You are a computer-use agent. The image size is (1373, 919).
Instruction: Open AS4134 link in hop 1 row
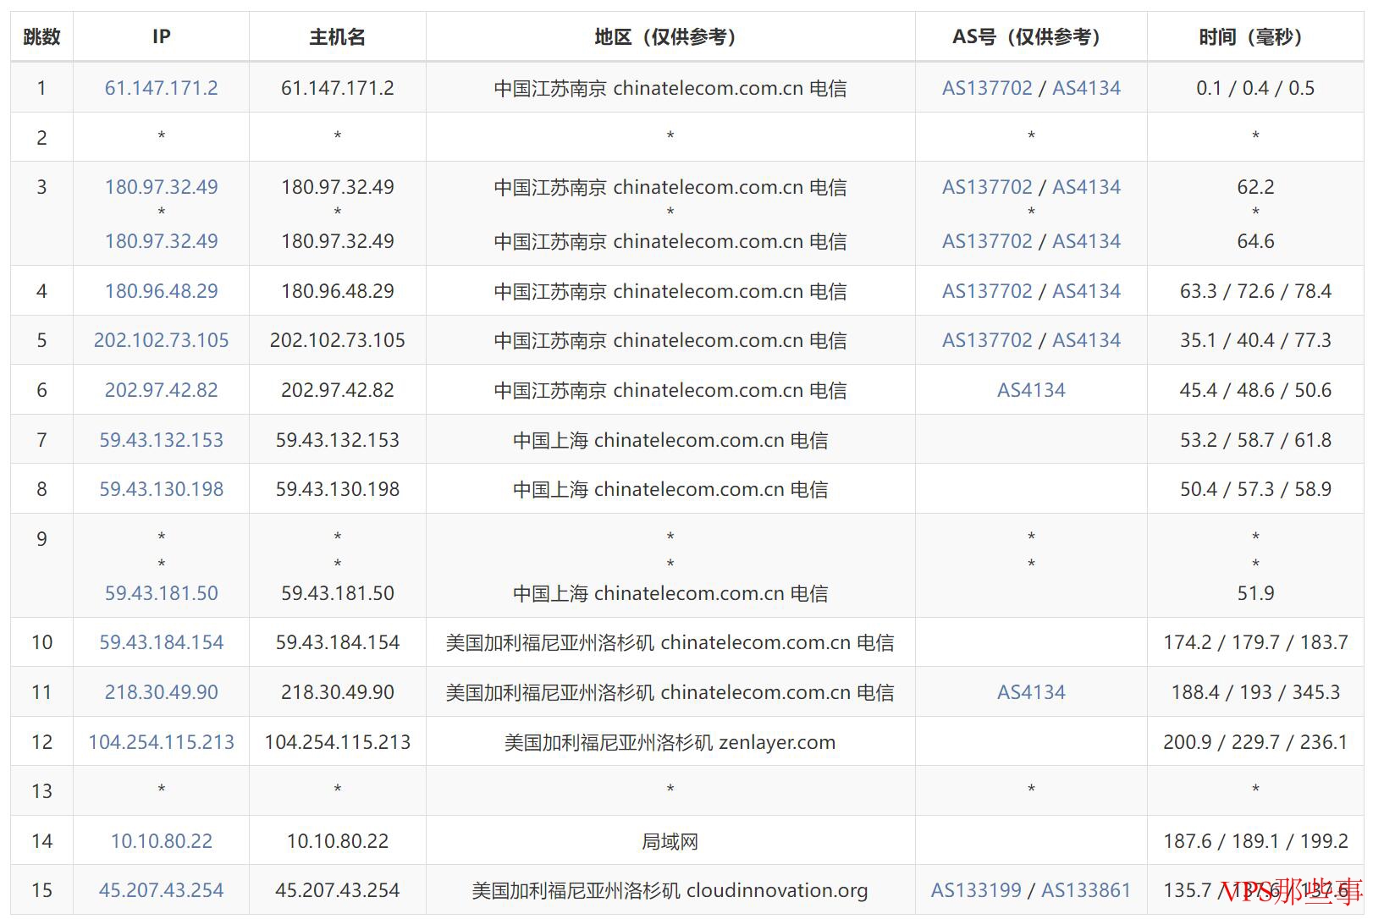pyautogui.click(x=1086, y=88)
